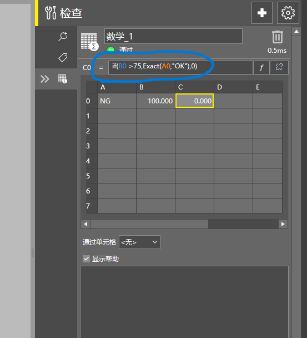Click the formula input box
Screen dimensions: 307x338
click(x=180, y=67)
